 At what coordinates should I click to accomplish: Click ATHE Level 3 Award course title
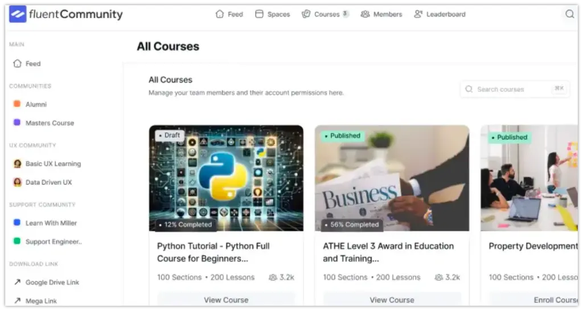388,252
